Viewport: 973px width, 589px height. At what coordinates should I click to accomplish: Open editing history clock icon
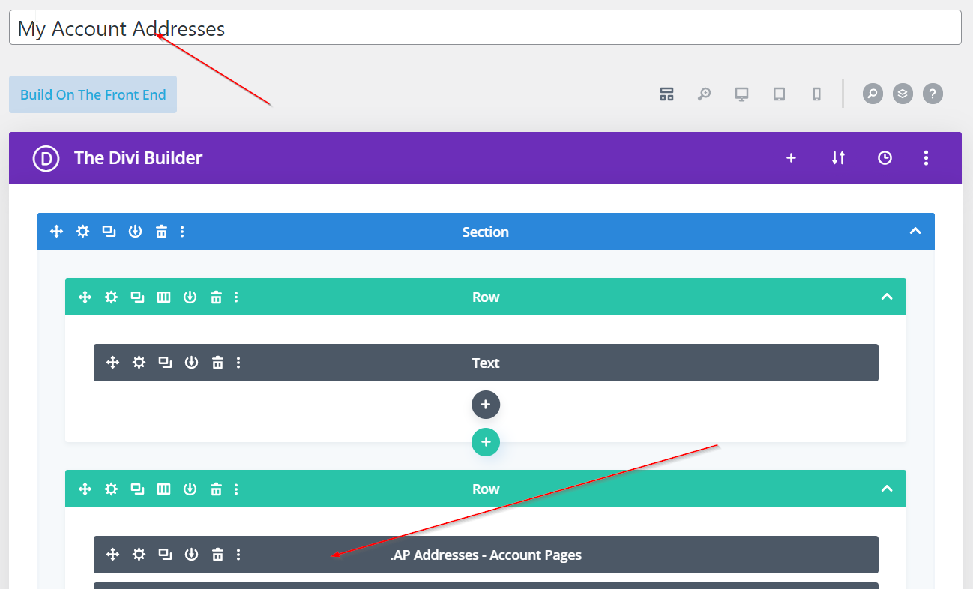pos(885,157)
